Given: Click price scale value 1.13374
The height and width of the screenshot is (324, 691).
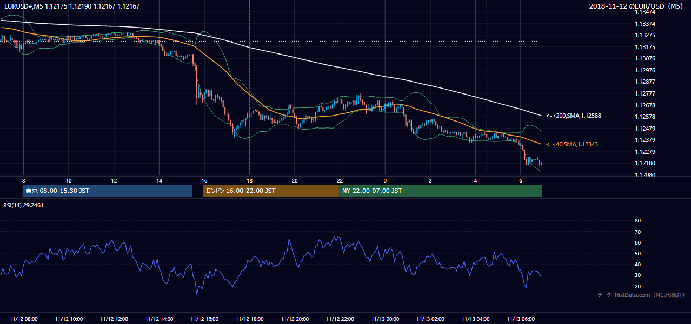Looking at the screenshot, I should (x=645, y=24).
